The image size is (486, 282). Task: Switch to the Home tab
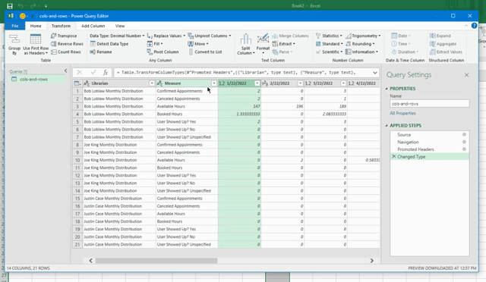point(36,26)
